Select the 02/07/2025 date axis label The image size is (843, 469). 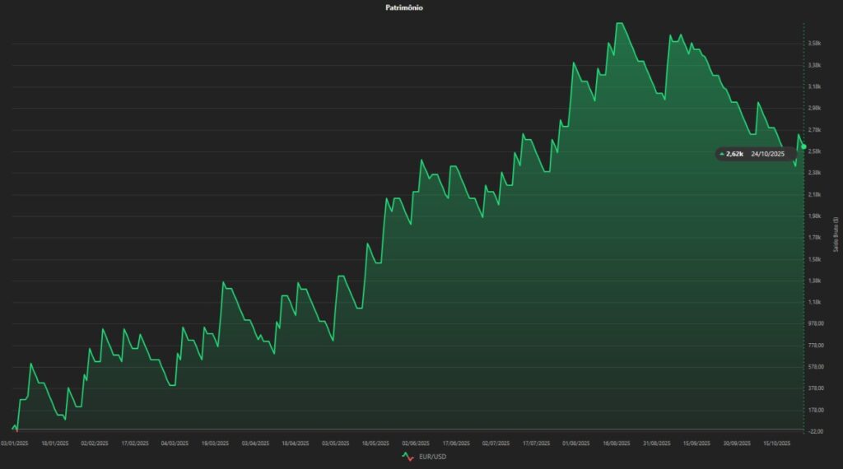click(496, 443)
